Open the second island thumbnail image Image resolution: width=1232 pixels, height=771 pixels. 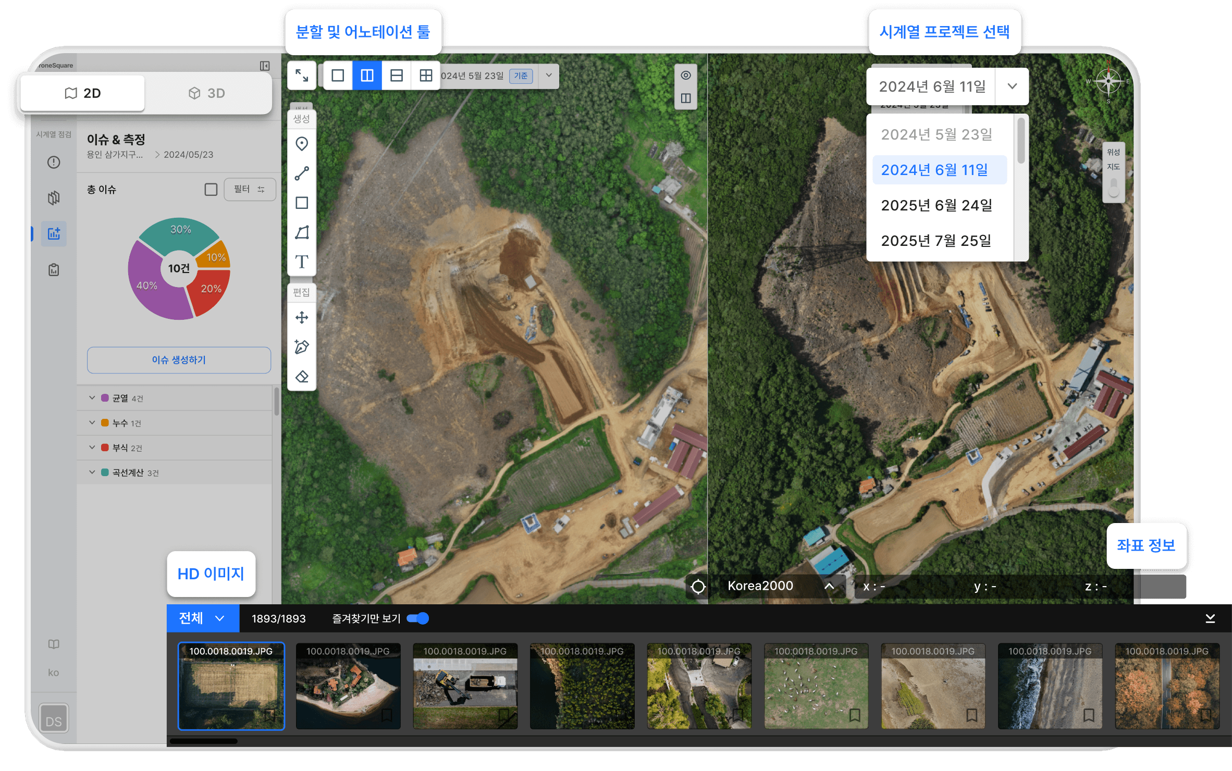click(x=348, y=687)
